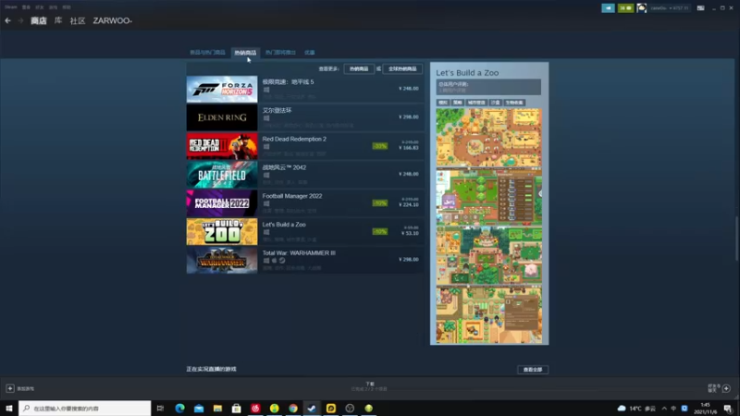The image size is (740, 416).
Task: Select the last tab 优惠
Action: click(310, 53)
